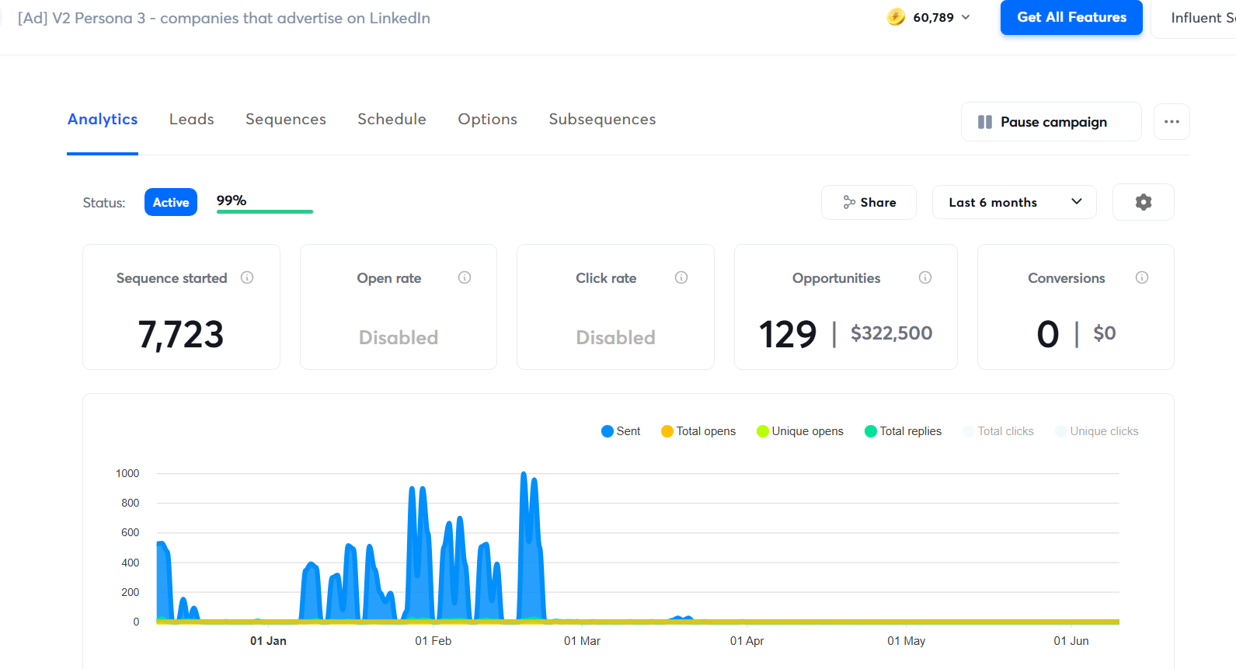Click the info icon beside Click rate
The height and width of the screenshot is (669, 1236).
pyautogui.click(x=681, y=277)
